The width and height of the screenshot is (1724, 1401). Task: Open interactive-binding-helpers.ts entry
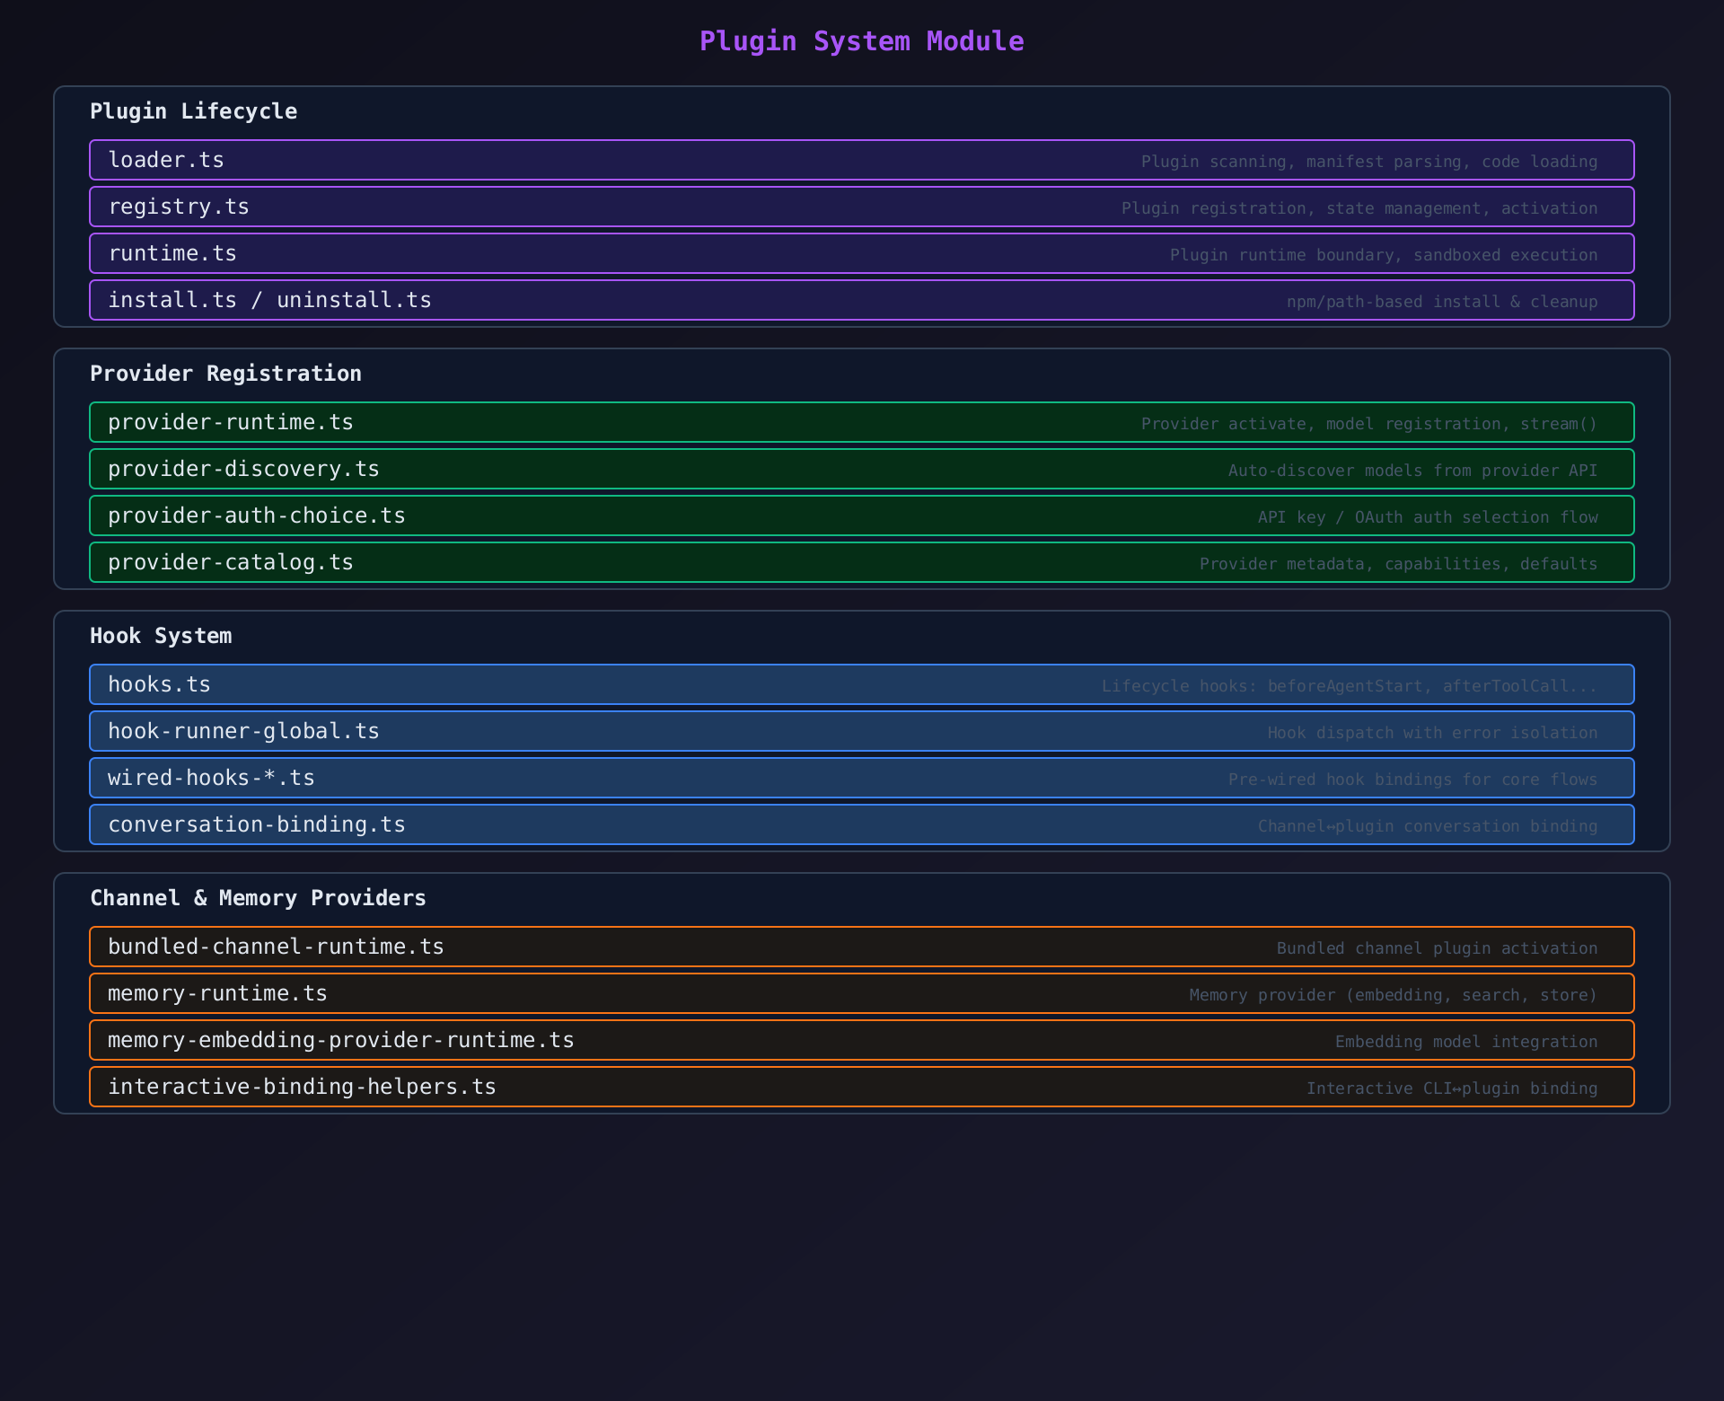coord(861,1087)
